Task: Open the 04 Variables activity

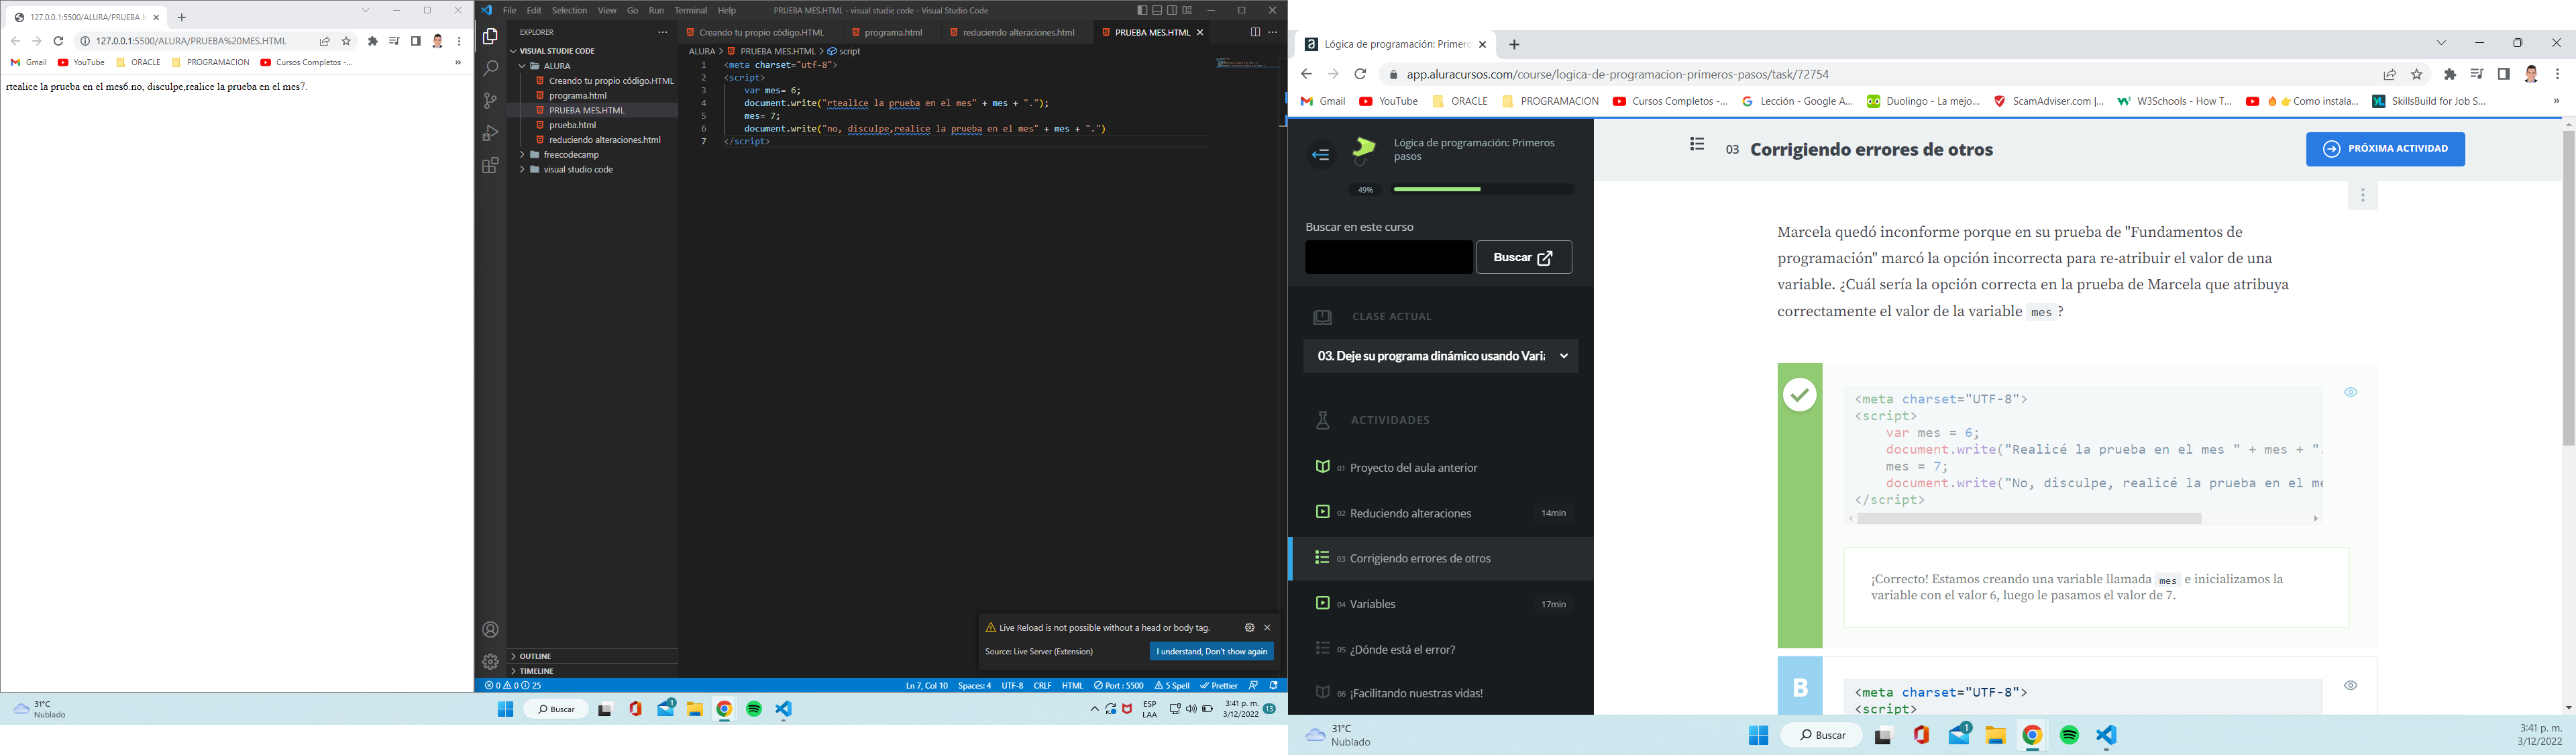Action: click(x=1441, y=603)
